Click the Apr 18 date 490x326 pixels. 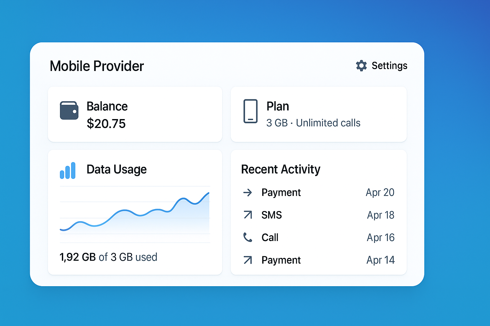pyautogui.click(x=381, y=215)
